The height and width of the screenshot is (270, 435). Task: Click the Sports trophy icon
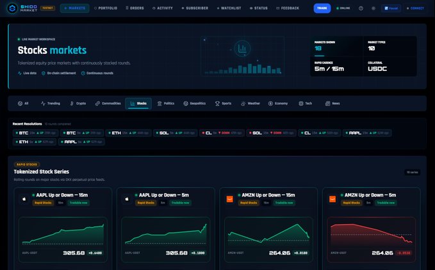pos(217,104)
